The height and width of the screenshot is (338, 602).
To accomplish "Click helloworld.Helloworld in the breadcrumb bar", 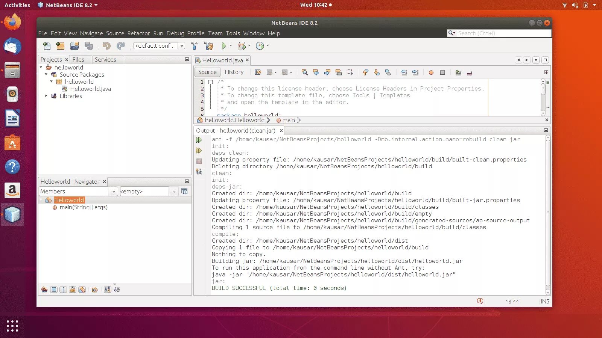I will 234,120.
